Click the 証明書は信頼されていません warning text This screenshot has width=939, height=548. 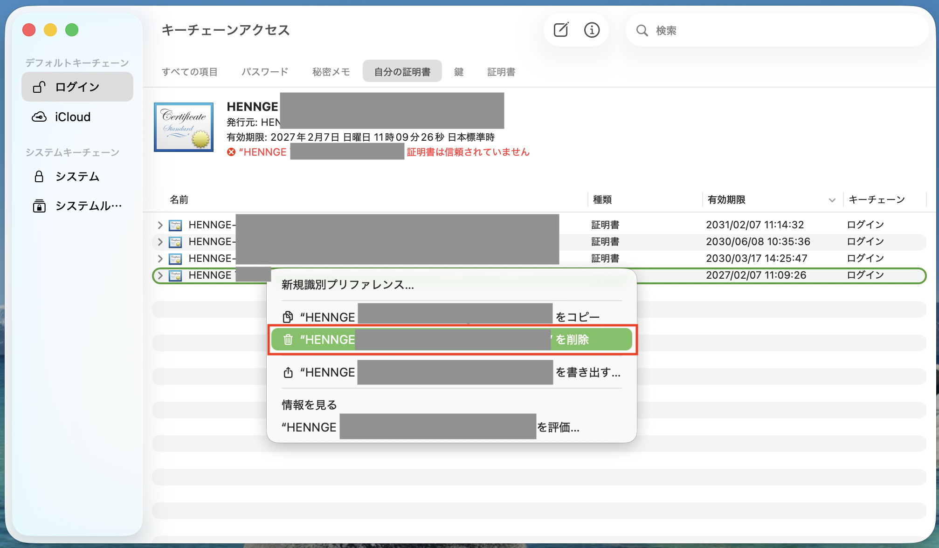point(468,152)
